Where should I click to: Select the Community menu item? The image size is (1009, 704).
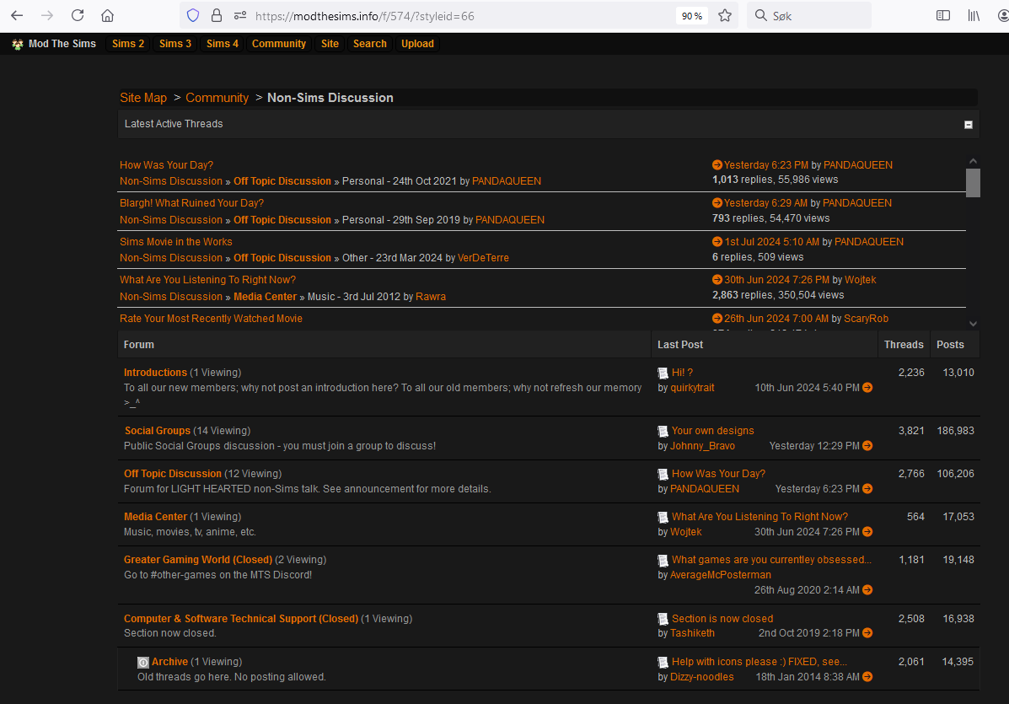[278, 44]
